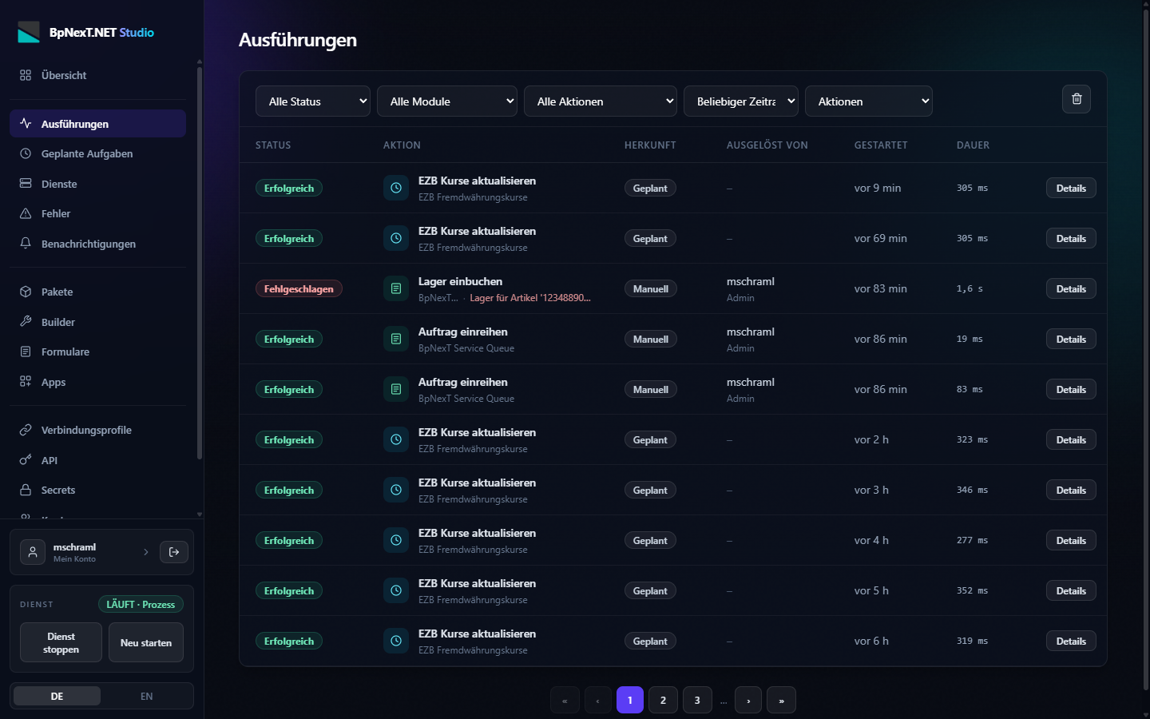This screenshot has width=1150, height=719.
Task: Click the Builder wrench icon
Action: tap(26, 322)
